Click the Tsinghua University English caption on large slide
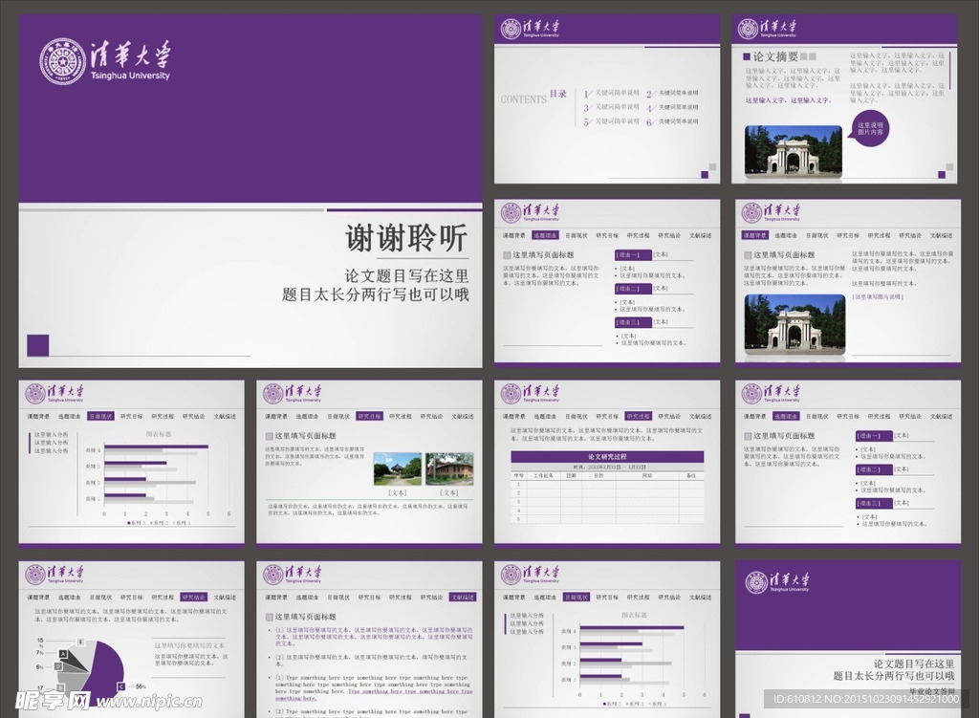 130,76
